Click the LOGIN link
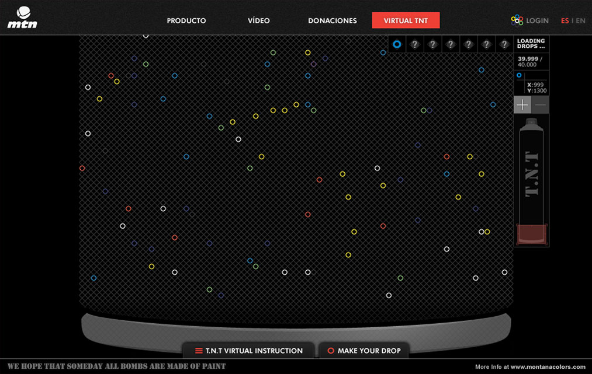The image size is (592, 374). (x=537, y=20)
